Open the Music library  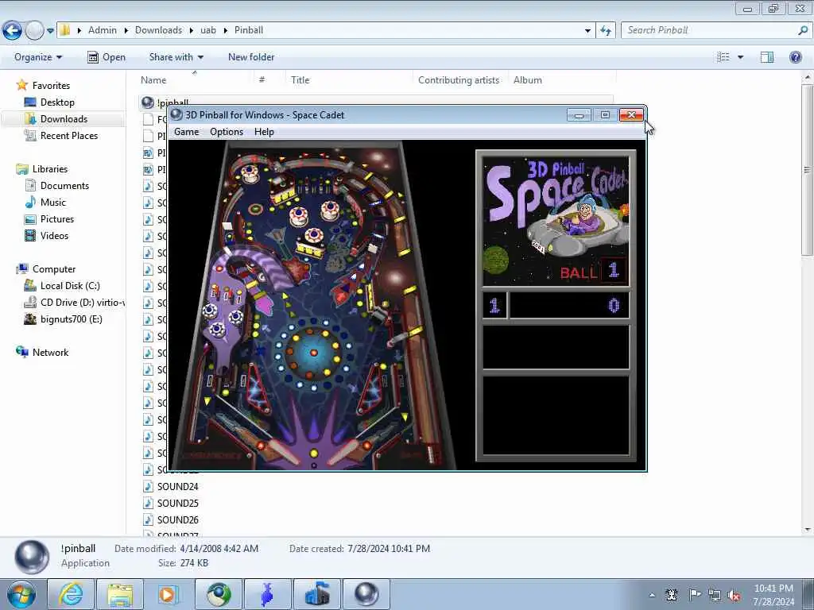point(53,203)
